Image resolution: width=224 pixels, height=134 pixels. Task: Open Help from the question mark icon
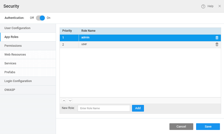[x=203, y=6]
